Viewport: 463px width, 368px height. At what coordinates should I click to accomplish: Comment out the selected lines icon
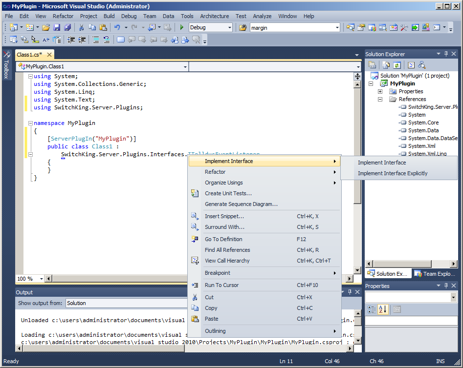tap(96, 40)
